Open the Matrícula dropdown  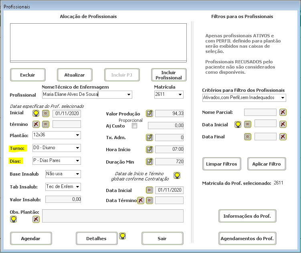point(180,95)
